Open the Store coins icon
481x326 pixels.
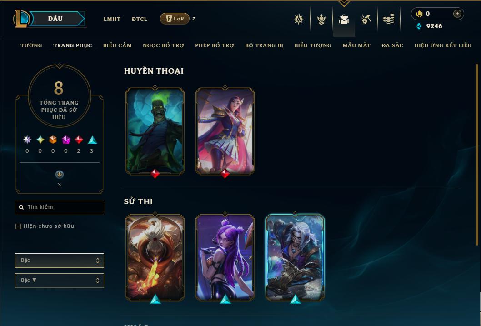(389, 19)
